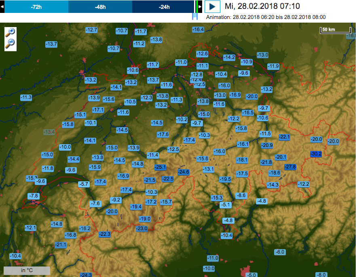Select the -30.2 temperature station label
The height and width of the screenshot is (277, 357).
pyautogui.click(x=316, y=154)
